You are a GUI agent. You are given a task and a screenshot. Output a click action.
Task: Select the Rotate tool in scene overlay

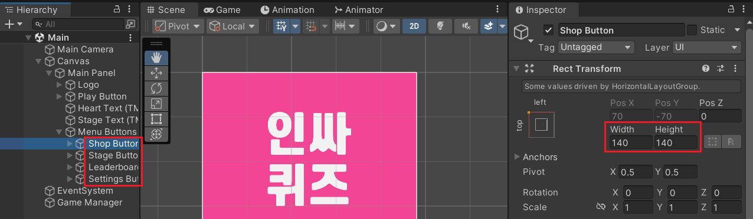click(x=156, y=88)
